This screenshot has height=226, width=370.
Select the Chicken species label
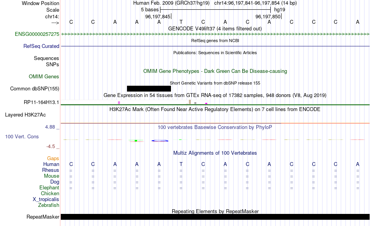tap(50, 194)
